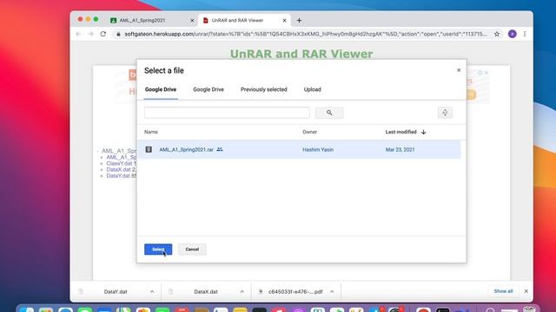Close the downloads bar
Screen dimensions: 556x312
click(526, 291)
